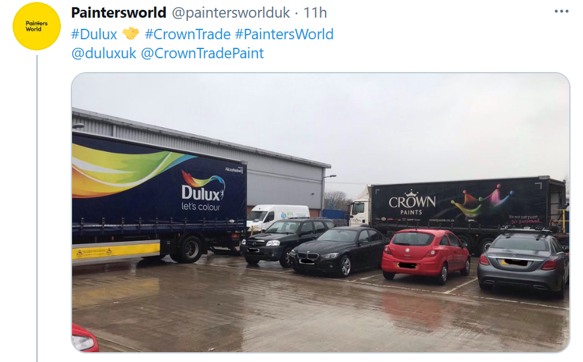583x362 pixels.
Task: Visit the @duluxuk mention
Action: tap(103, 53)
